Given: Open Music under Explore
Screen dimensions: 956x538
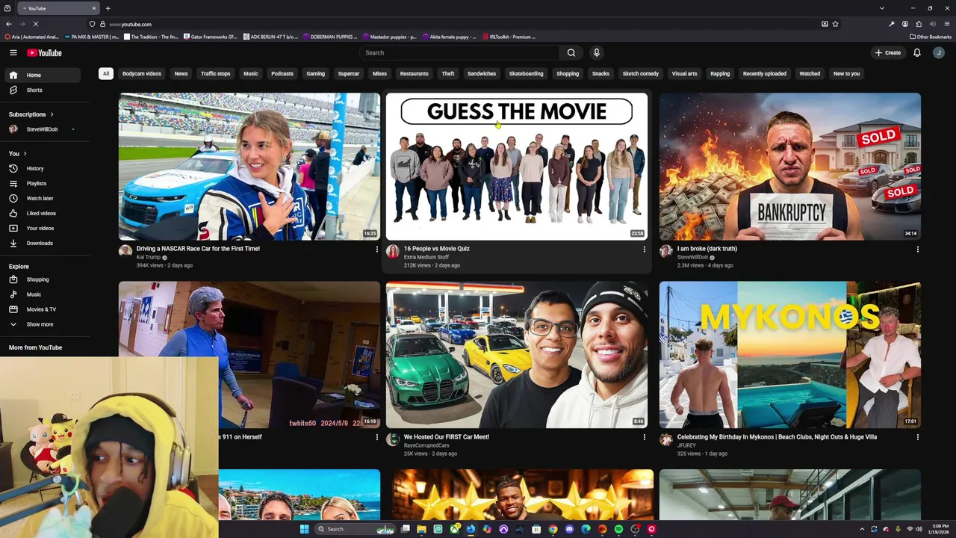Looking at the screenshot, I should [42, 294].
